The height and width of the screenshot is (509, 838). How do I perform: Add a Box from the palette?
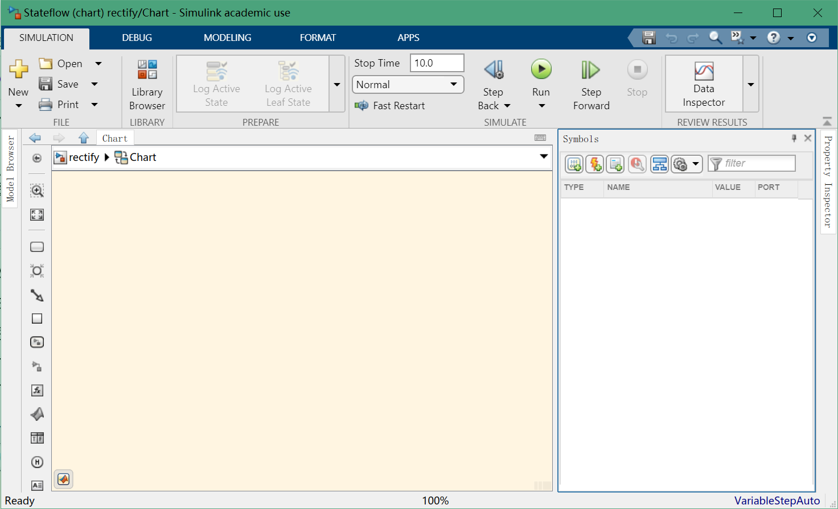pos(37,318)
